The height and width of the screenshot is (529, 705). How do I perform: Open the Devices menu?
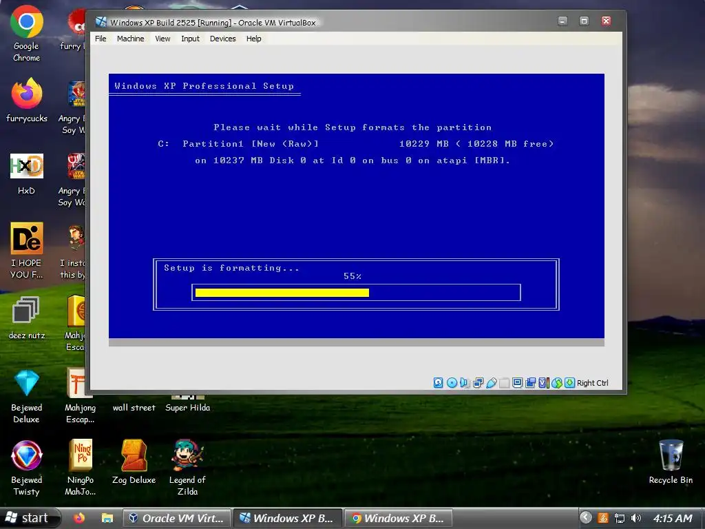222,39
